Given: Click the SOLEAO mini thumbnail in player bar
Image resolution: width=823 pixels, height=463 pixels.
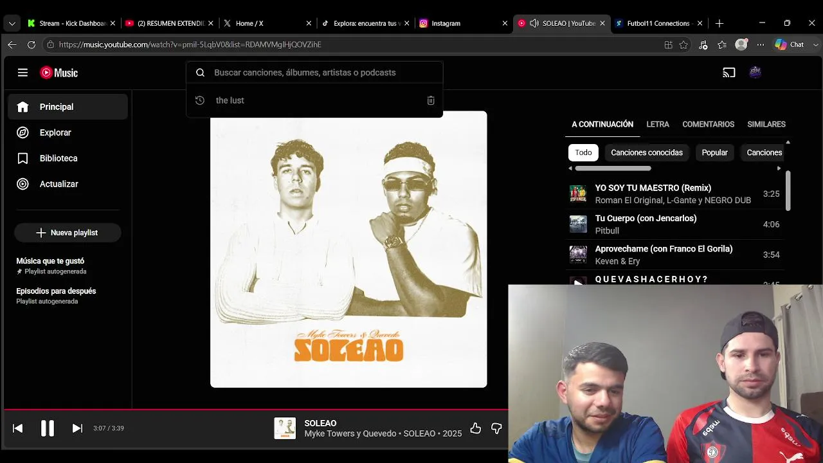Looking at the screenshot, I should pos(285,428).
